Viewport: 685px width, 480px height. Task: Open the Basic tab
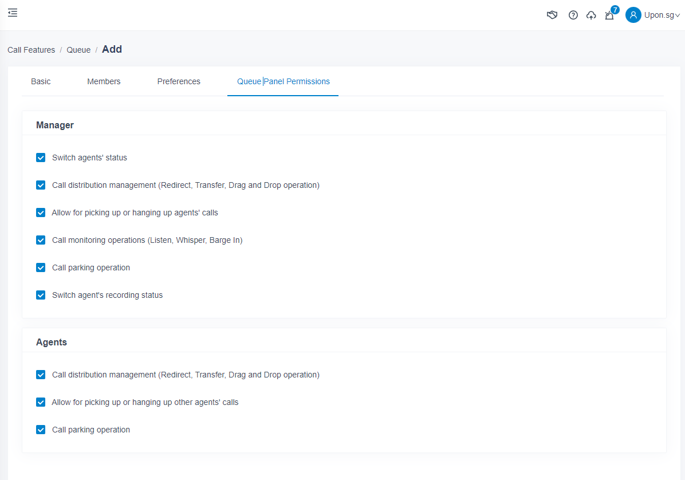pos(41,82)
